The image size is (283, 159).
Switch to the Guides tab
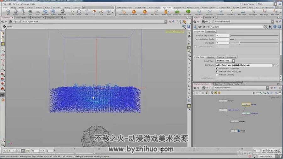click(210, 57)
